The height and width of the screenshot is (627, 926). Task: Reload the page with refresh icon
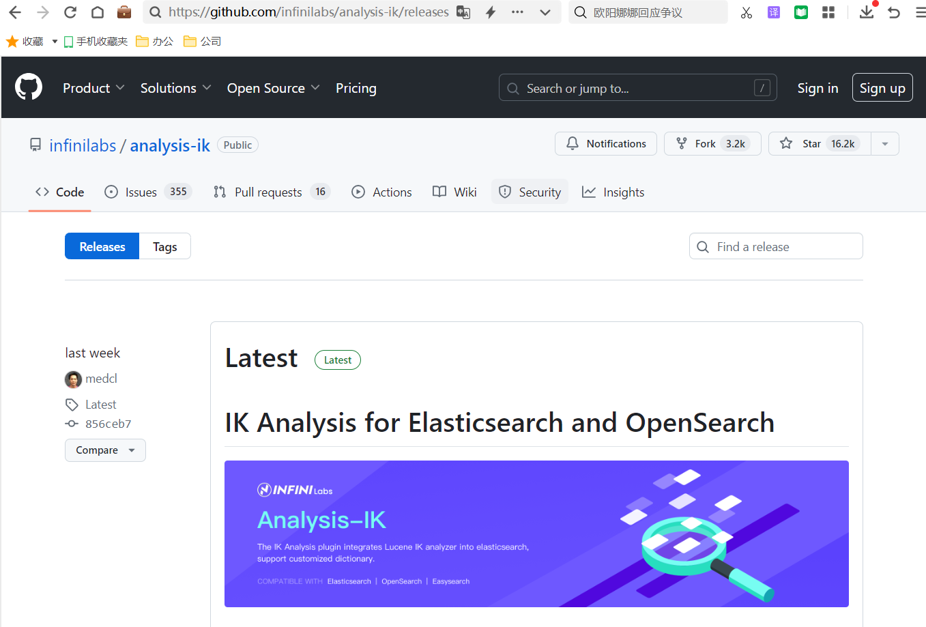pyautogui.click(x=70, y=12)
